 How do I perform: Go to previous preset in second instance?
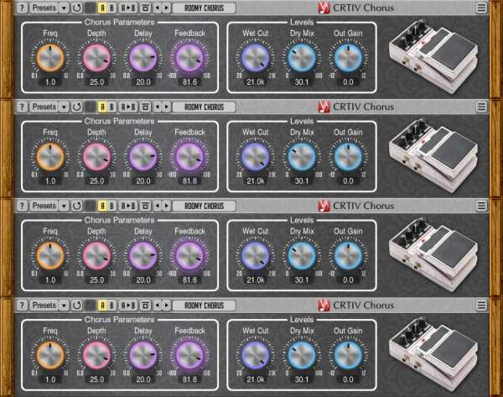tap(158, 107)
